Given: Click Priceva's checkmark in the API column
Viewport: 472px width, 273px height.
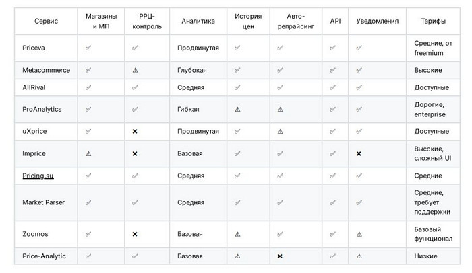Looking at the screenshot, I should pyautogui.click(x=332, y=48).
